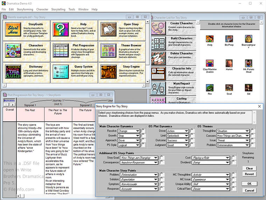Click the Clear button

[249, 168]
